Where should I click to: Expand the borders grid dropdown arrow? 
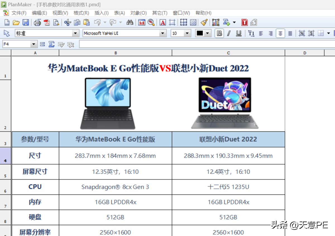pyautogui.click(x=328, y=33)
